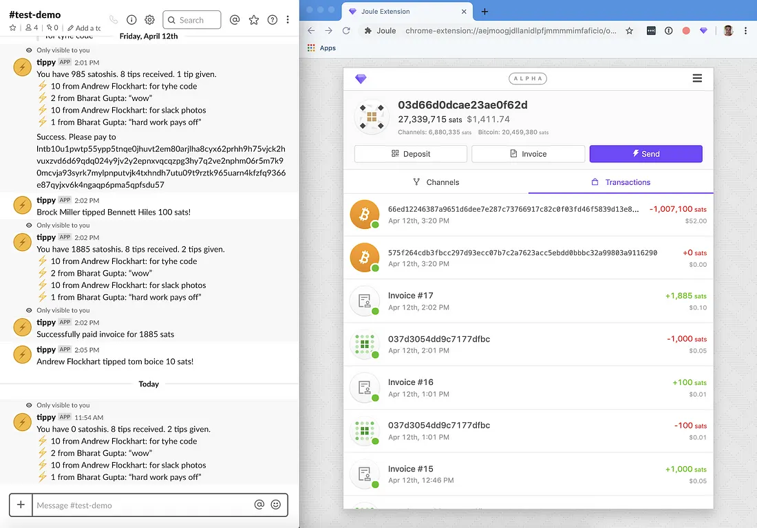Image resolution: width=757 pixels, height=528 pixels.
Task: Click the Invoice button
Action: click(x=528, y=154)
